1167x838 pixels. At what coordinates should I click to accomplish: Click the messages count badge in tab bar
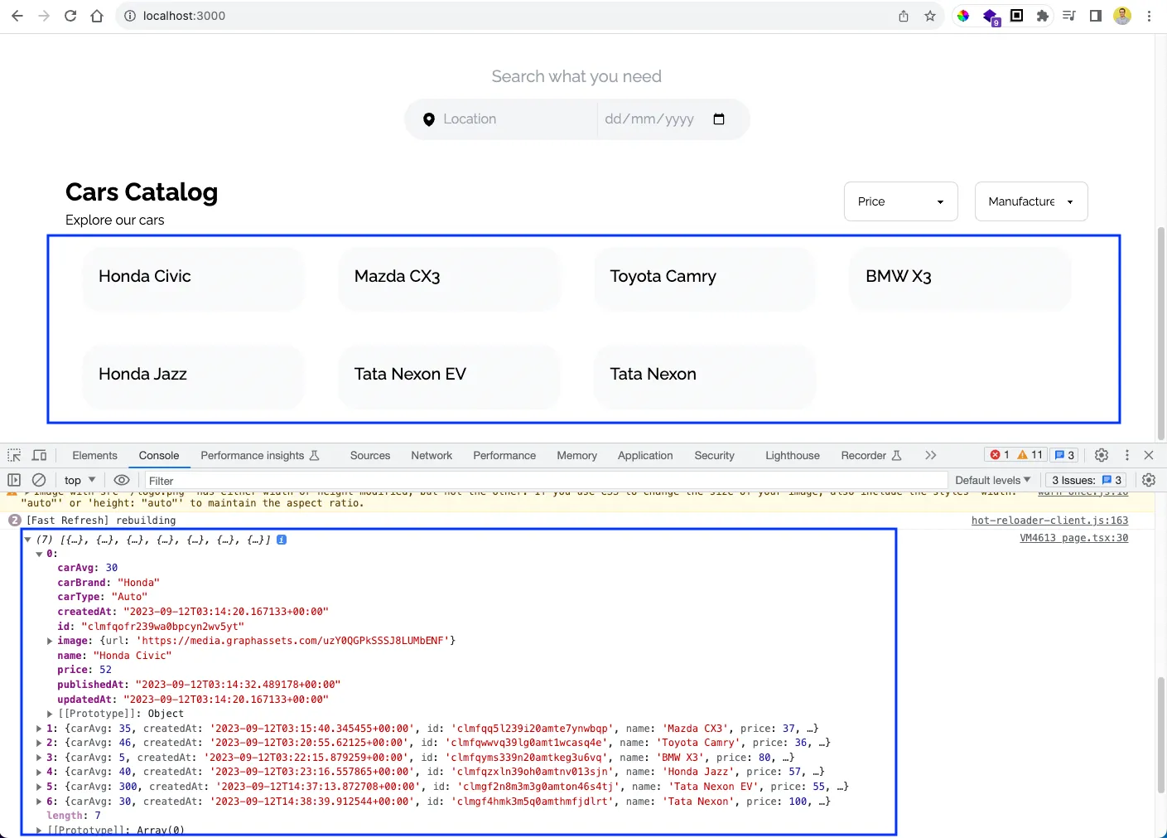[x=1064, y=455]
